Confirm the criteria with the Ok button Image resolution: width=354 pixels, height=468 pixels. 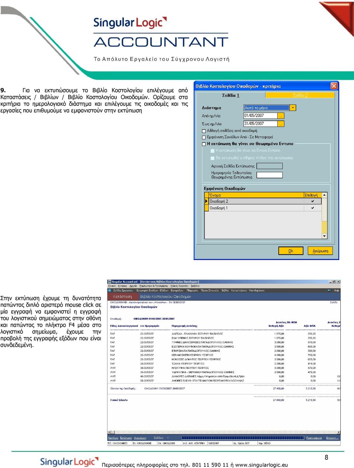point(291,251)
